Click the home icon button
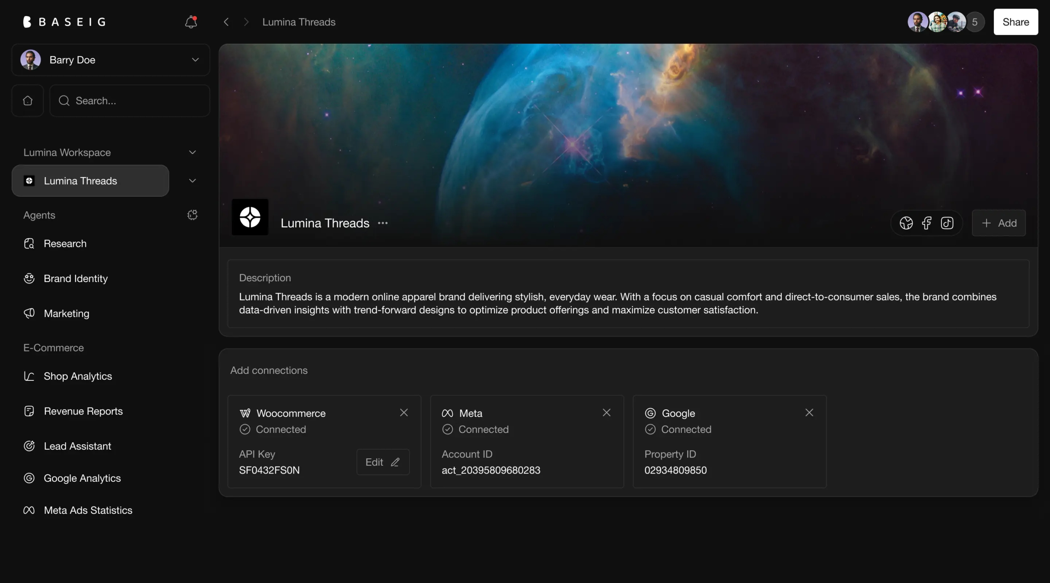Image resolution: width=1050 pixels, height=583 pixels. tap(27, 100)
